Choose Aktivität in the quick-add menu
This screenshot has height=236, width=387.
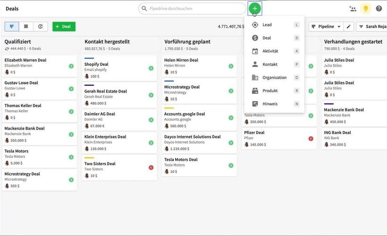(x=270, y=51)
